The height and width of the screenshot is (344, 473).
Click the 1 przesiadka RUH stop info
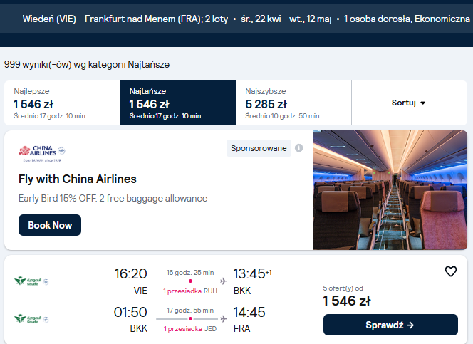pos(190,291)
